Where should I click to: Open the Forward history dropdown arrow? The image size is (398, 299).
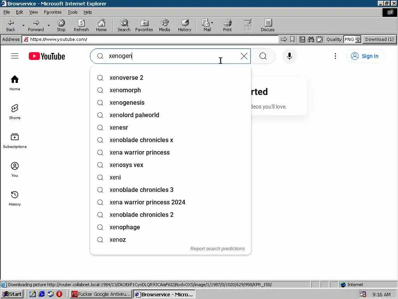coord(49,25)
